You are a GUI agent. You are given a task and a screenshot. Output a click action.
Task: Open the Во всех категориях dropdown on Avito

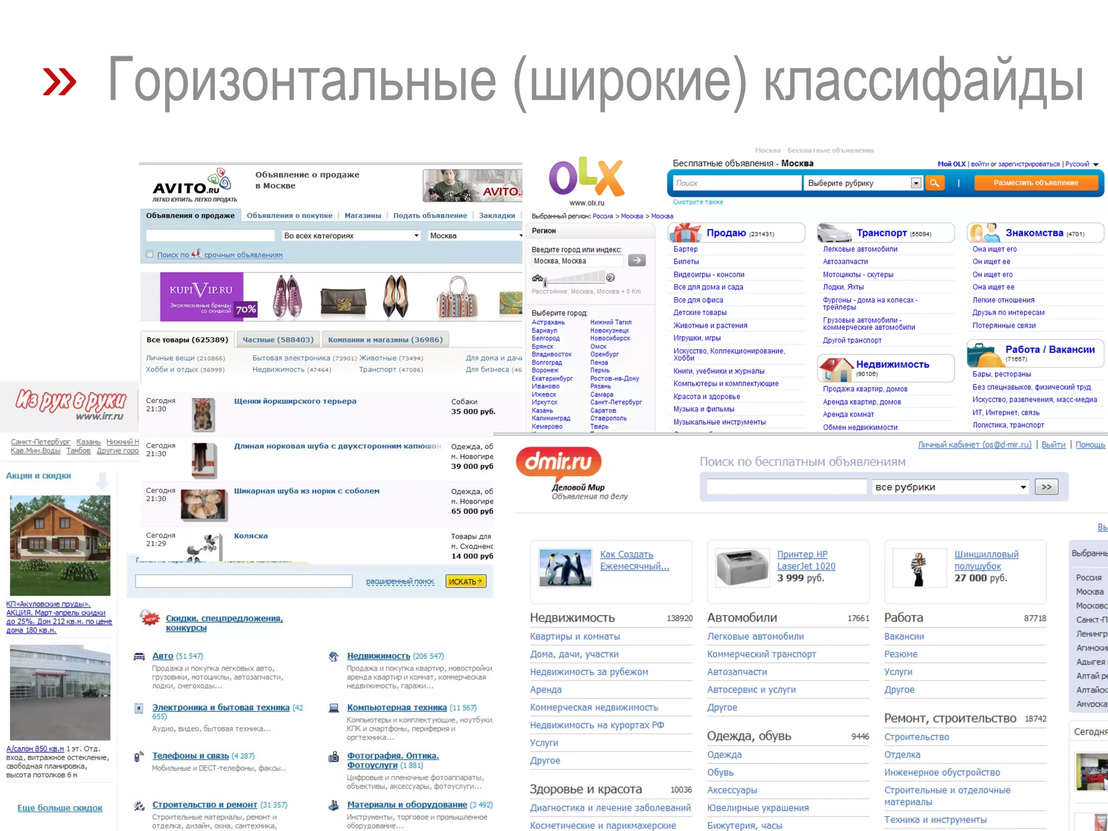(351, 235)
